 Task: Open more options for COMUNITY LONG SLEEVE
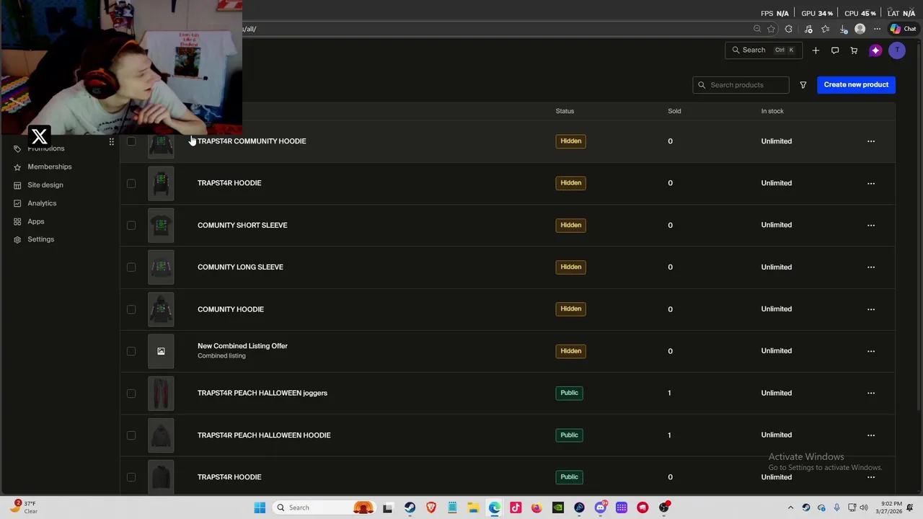click(871, 267)
